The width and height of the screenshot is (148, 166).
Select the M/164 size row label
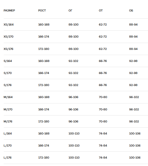pyautogui.click(x=8, y=97)
